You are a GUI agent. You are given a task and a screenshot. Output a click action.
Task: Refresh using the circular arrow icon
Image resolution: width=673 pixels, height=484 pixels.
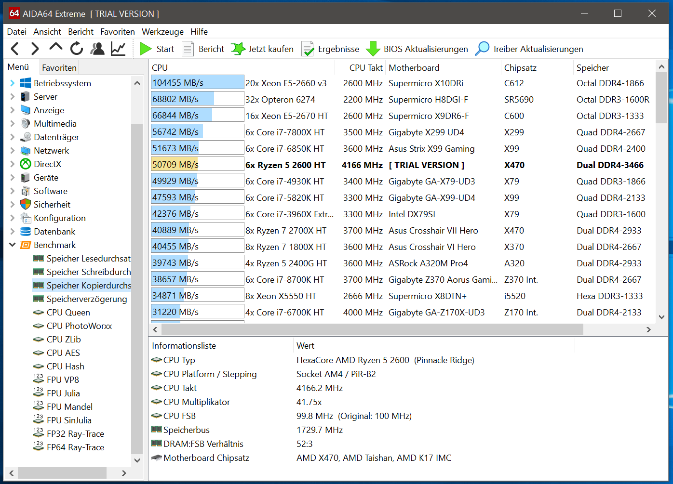[x=76, y=49]
